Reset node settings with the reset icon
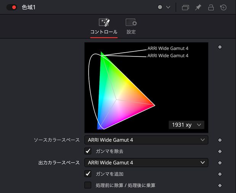Image resolution: width=236 pixels, height=193 pixels. pos(223,7)
